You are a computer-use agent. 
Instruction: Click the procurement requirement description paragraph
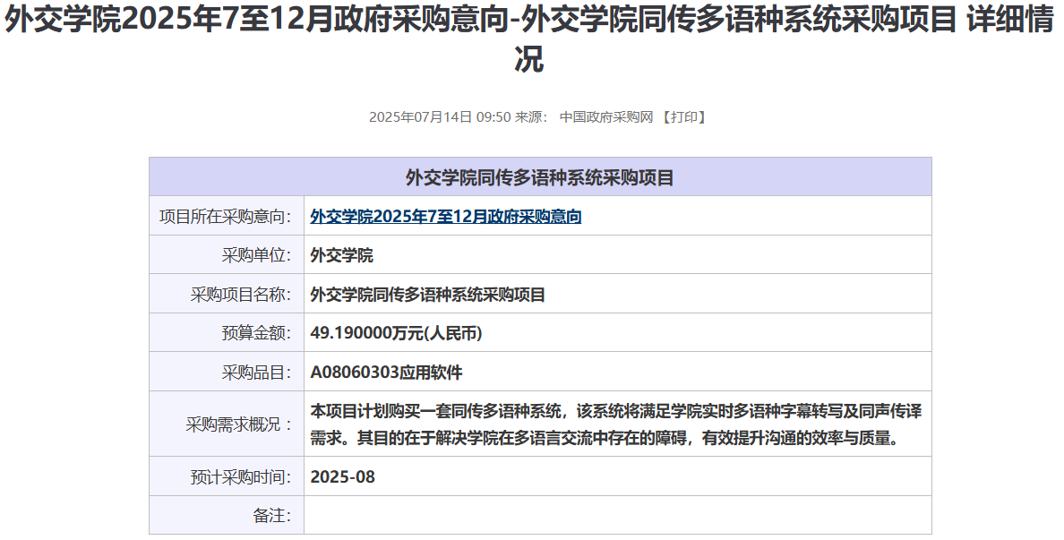click(x=615, y=424)
